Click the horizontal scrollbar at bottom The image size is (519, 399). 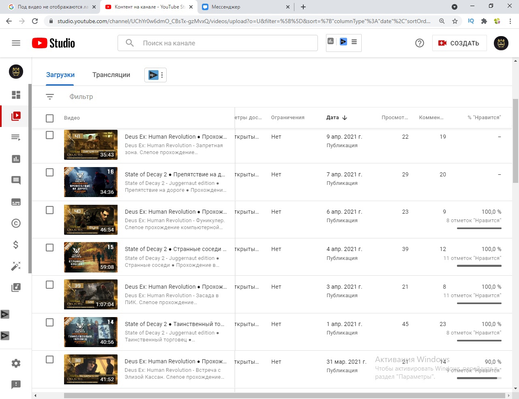tap(284, 395)
